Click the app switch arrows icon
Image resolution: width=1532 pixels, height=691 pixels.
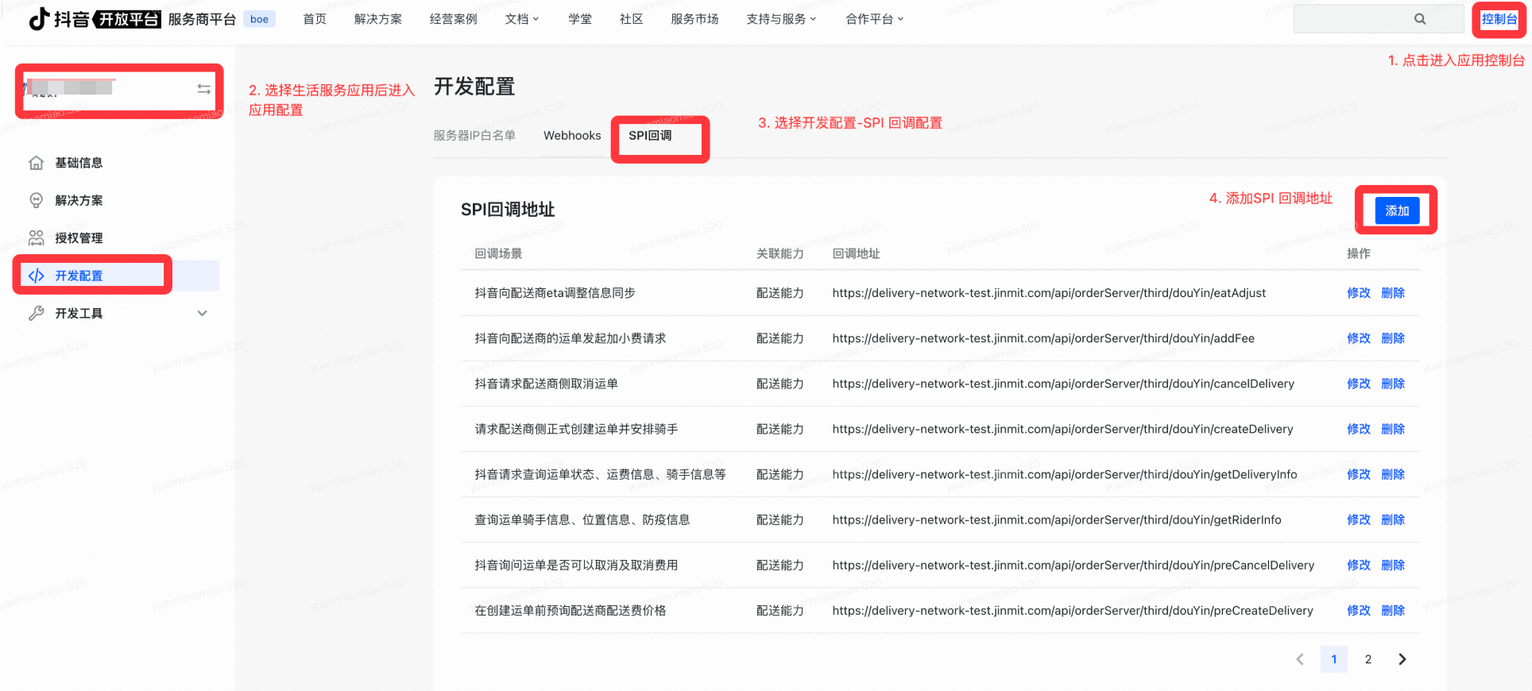pyautogui.click(x=204, y=89)
